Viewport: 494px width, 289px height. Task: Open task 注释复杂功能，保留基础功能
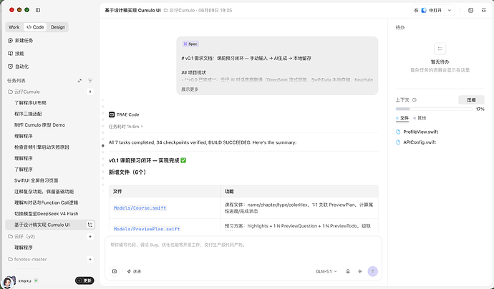pyautogui.click(x=44, y=192)
